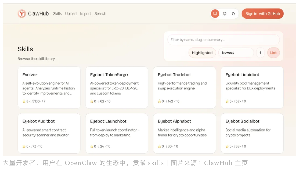Toggle the List view button

273,53
